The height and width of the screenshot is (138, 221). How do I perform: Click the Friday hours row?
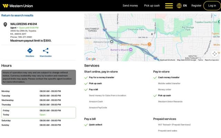[x=38, y=110]
